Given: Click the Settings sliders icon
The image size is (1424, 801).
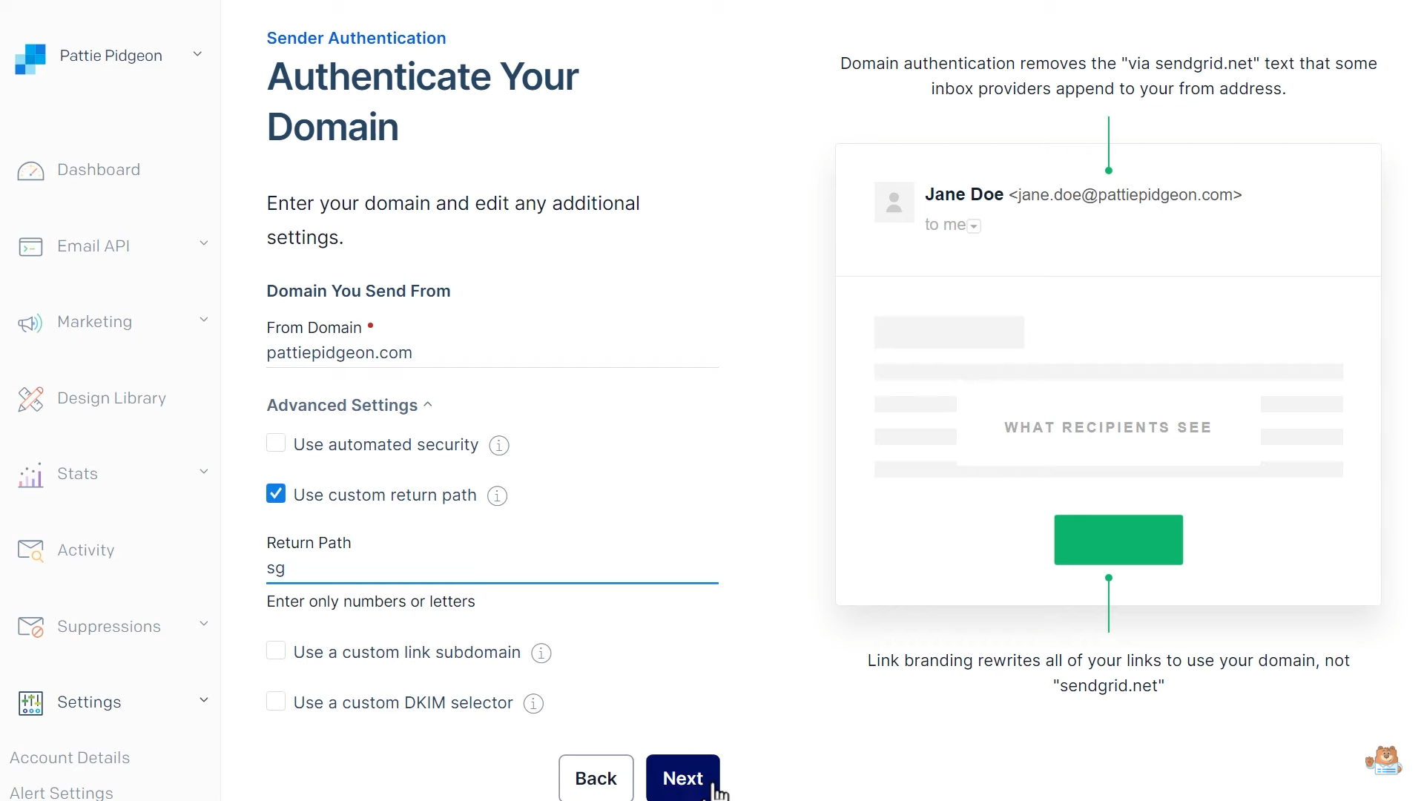Looking at the screenshot, I should (x=30, y=703).
